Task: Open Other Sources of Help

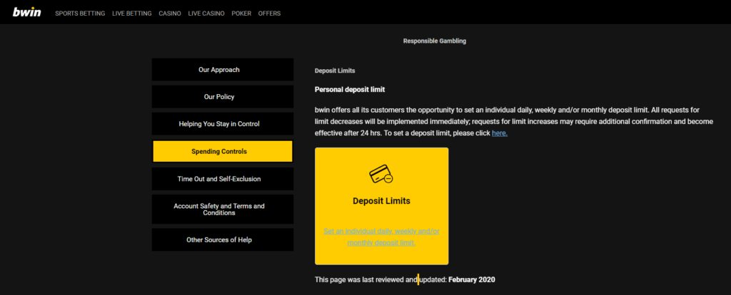Action: (x=223, y=239)
